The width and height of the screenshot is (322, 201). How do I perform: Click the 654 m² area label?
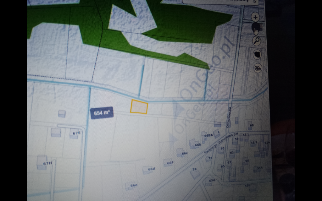coord(102,113)
